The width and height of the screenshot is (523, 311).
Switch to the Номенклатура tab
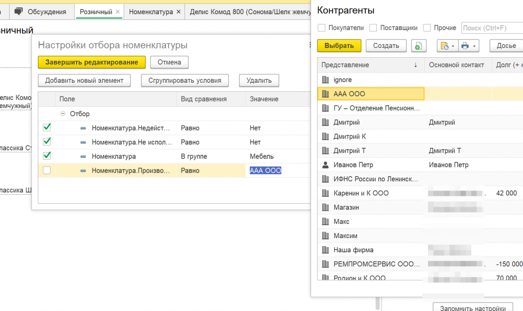pyautogui.click(x=151, y=12)
